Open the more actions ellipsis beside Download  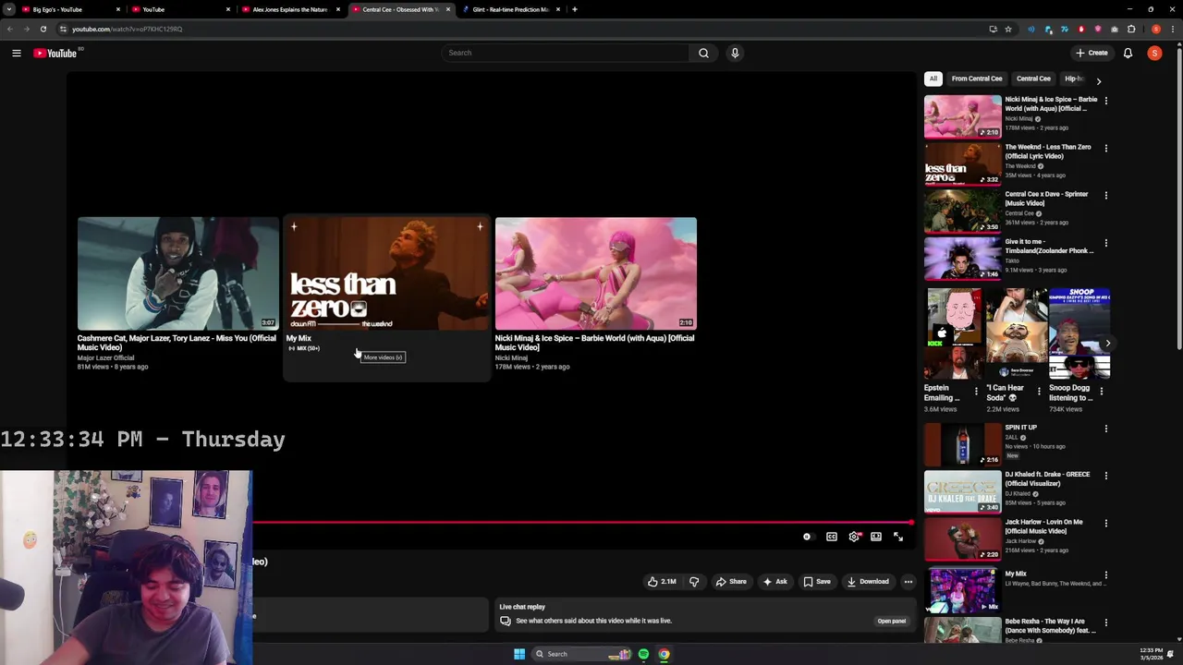coord(909,582)
